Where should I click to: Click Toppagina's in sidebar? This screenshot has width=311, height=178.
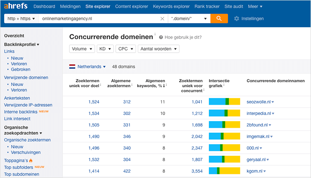16,161
